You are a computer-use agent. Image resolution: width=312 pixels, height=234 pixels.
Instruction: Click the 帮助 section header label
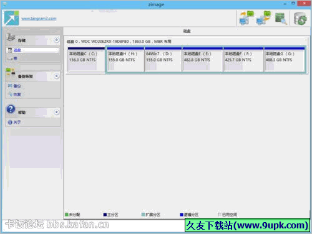click(x=22, y=112)
